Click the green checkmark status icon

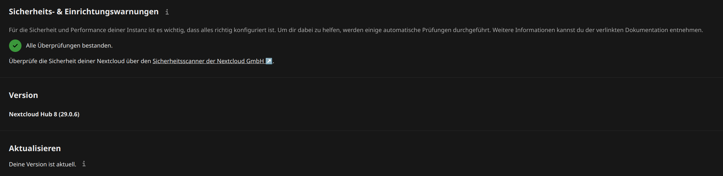click(15, 46)
